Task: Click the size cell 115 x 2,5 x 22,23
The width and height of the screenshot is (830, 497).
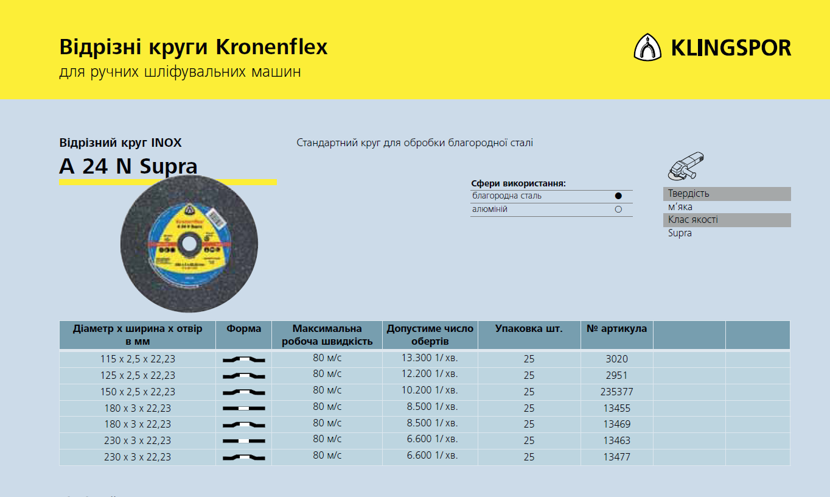Action: pos(138,359)
